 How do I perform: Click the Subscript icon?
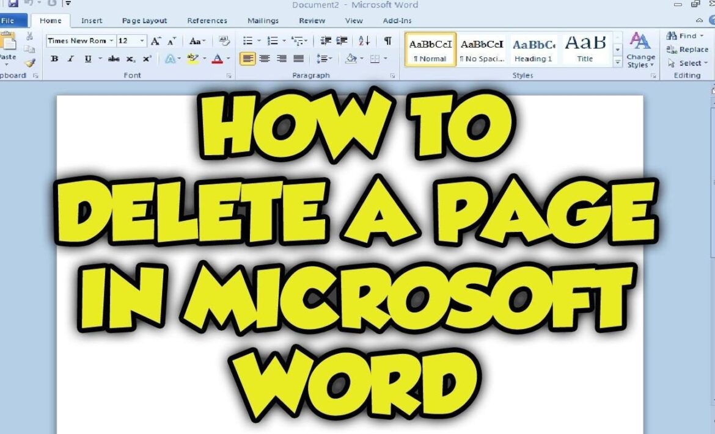[131, 59]
